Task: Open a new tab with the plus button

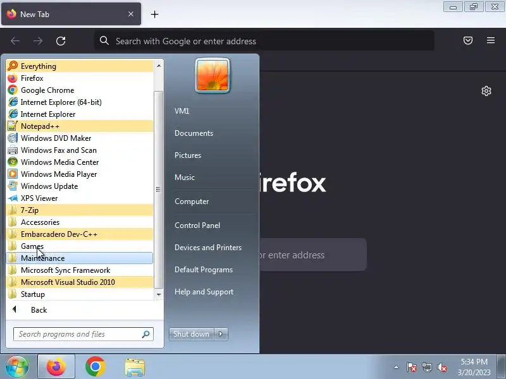Action: (154, 14)
